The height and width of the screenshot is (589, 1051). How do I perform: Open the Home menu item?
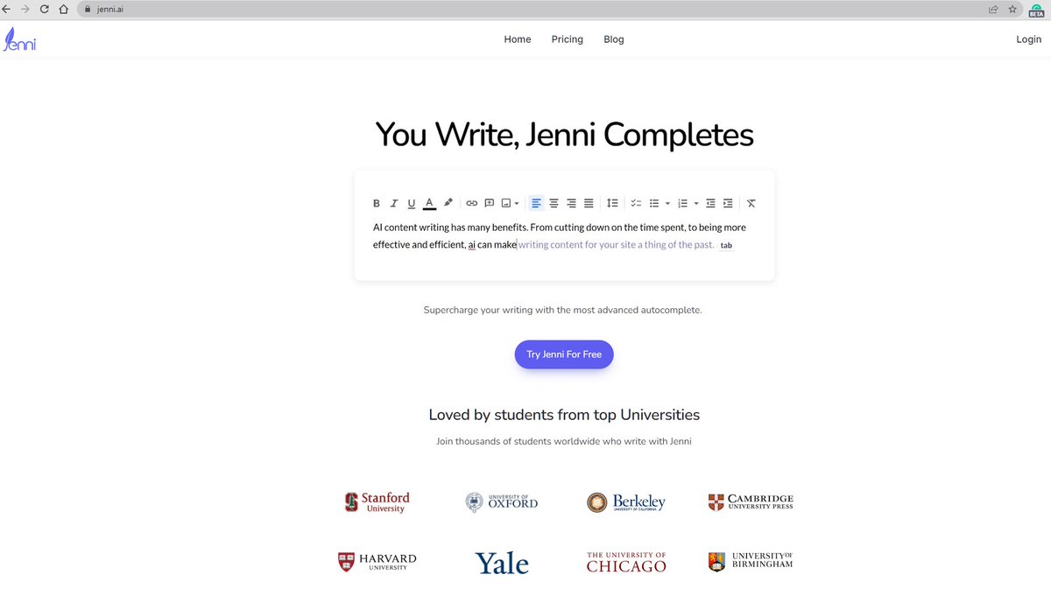[518, 39]
